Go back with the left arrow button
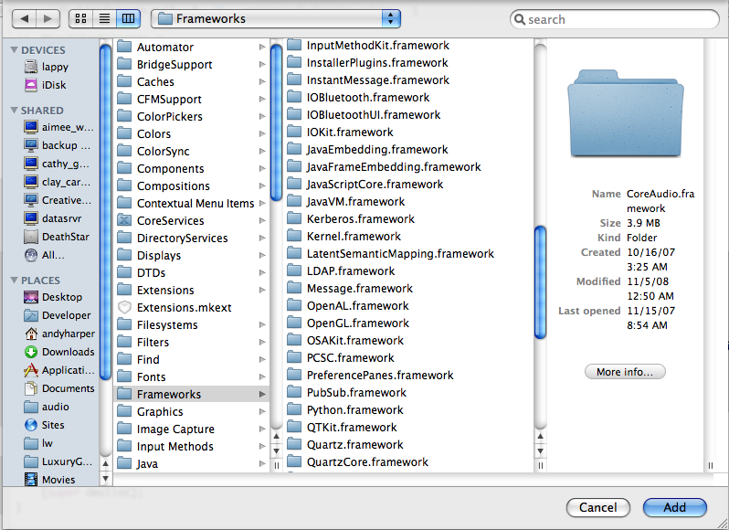The width and height of the screenshot is (729, 530). click(24, 18)
